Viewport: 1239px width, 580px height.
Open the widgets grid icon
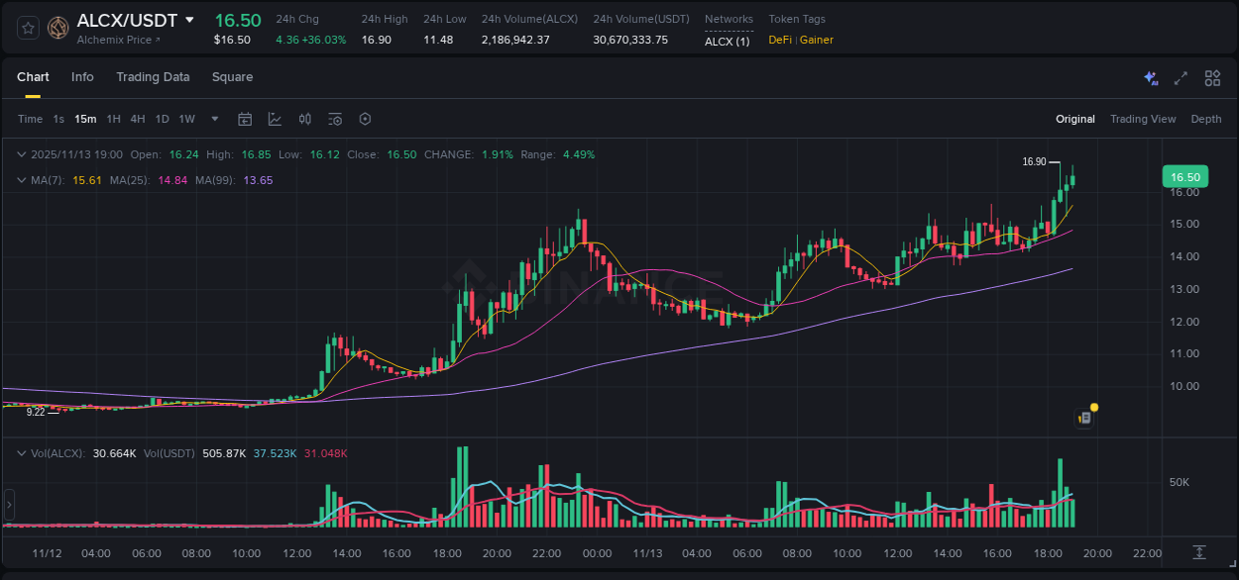click(1211, 77)
